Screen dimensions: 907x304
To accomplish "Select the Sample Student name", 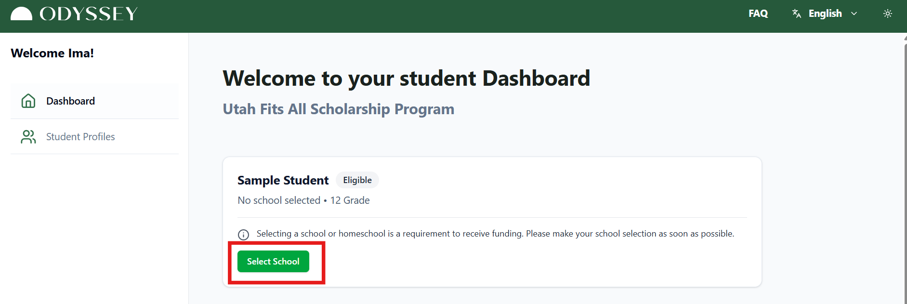I will click(283, 180).
